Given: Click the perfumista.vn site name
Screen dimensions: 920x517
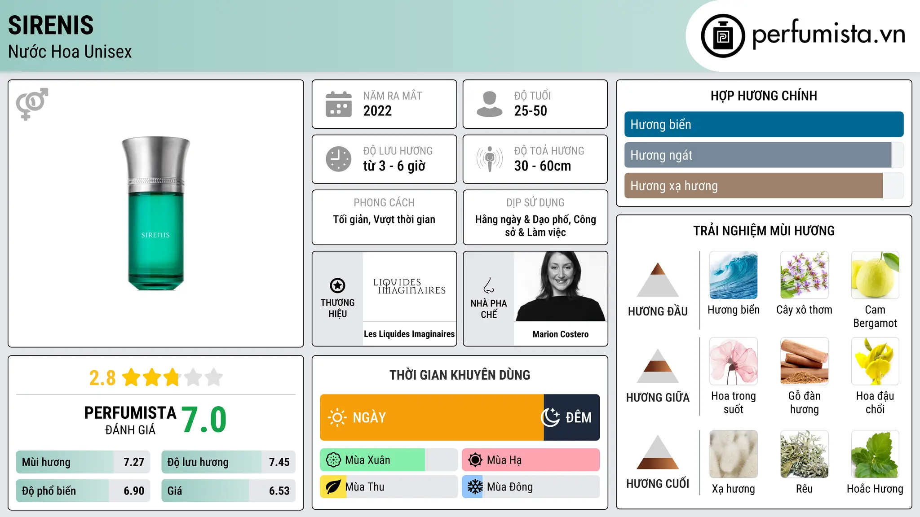Looking at the screenshot, I should tap(829, 34).
